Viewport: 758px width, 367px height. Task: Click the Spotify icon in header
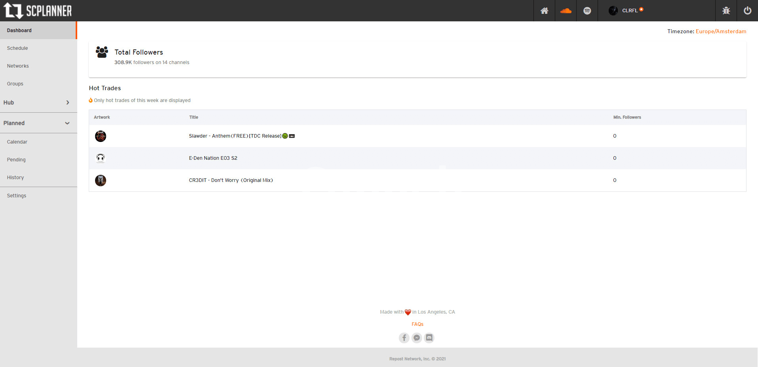pyautogui.click(x=587, y=11)
